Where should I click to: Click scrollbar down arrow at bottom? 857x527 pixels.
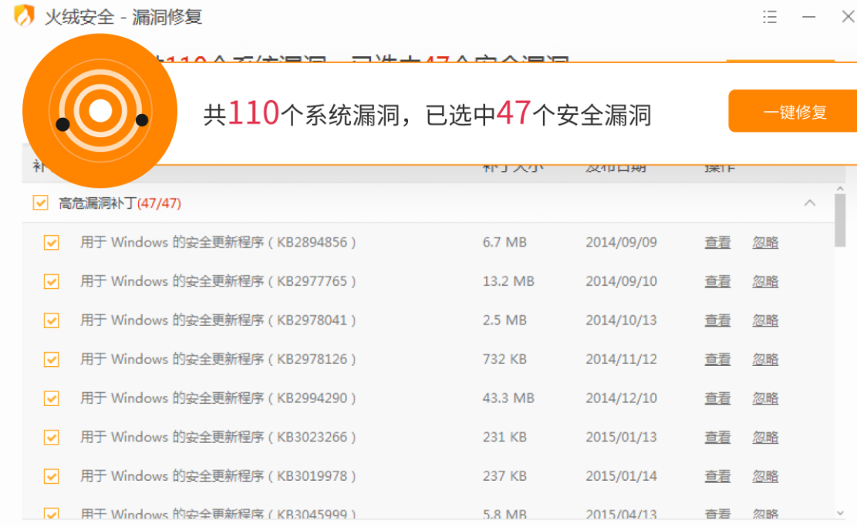(840, 512)
